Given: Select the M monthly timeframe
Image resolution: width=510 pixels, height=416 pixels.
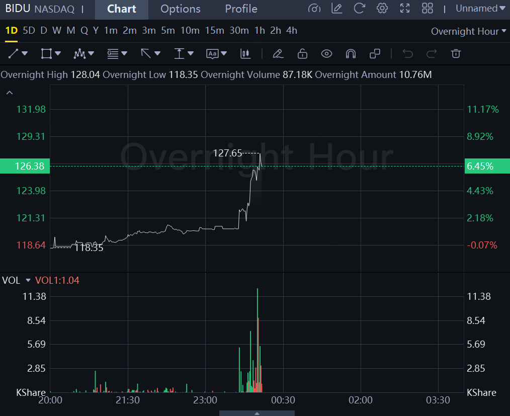Looking at the screenshot, I should click(70, 31).
